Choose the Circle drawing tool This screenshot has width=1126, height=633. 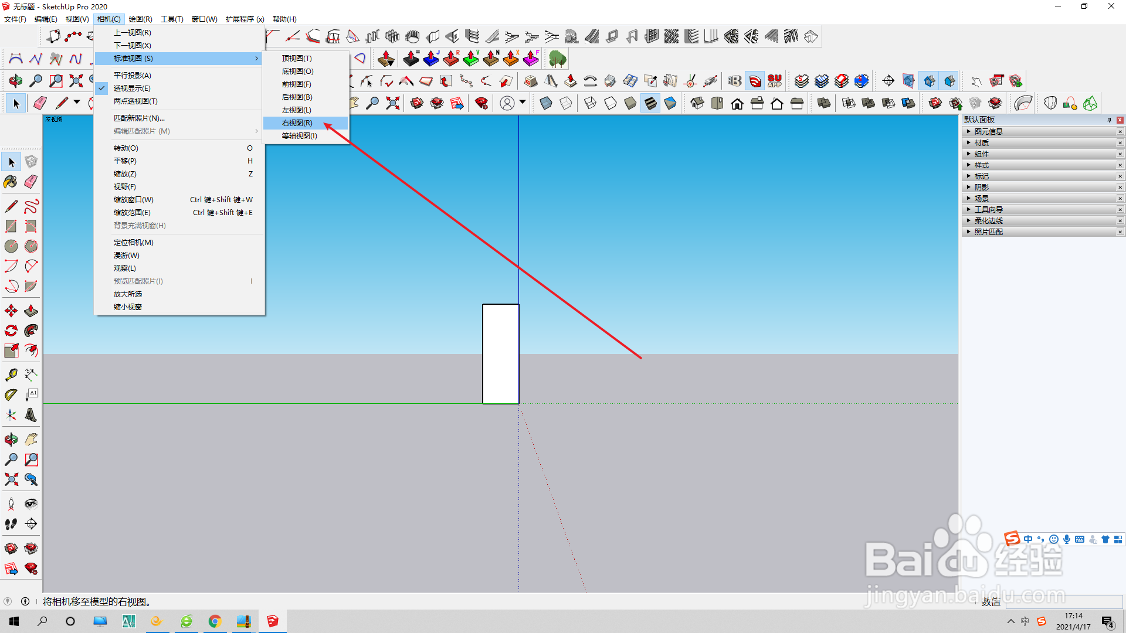11,246
